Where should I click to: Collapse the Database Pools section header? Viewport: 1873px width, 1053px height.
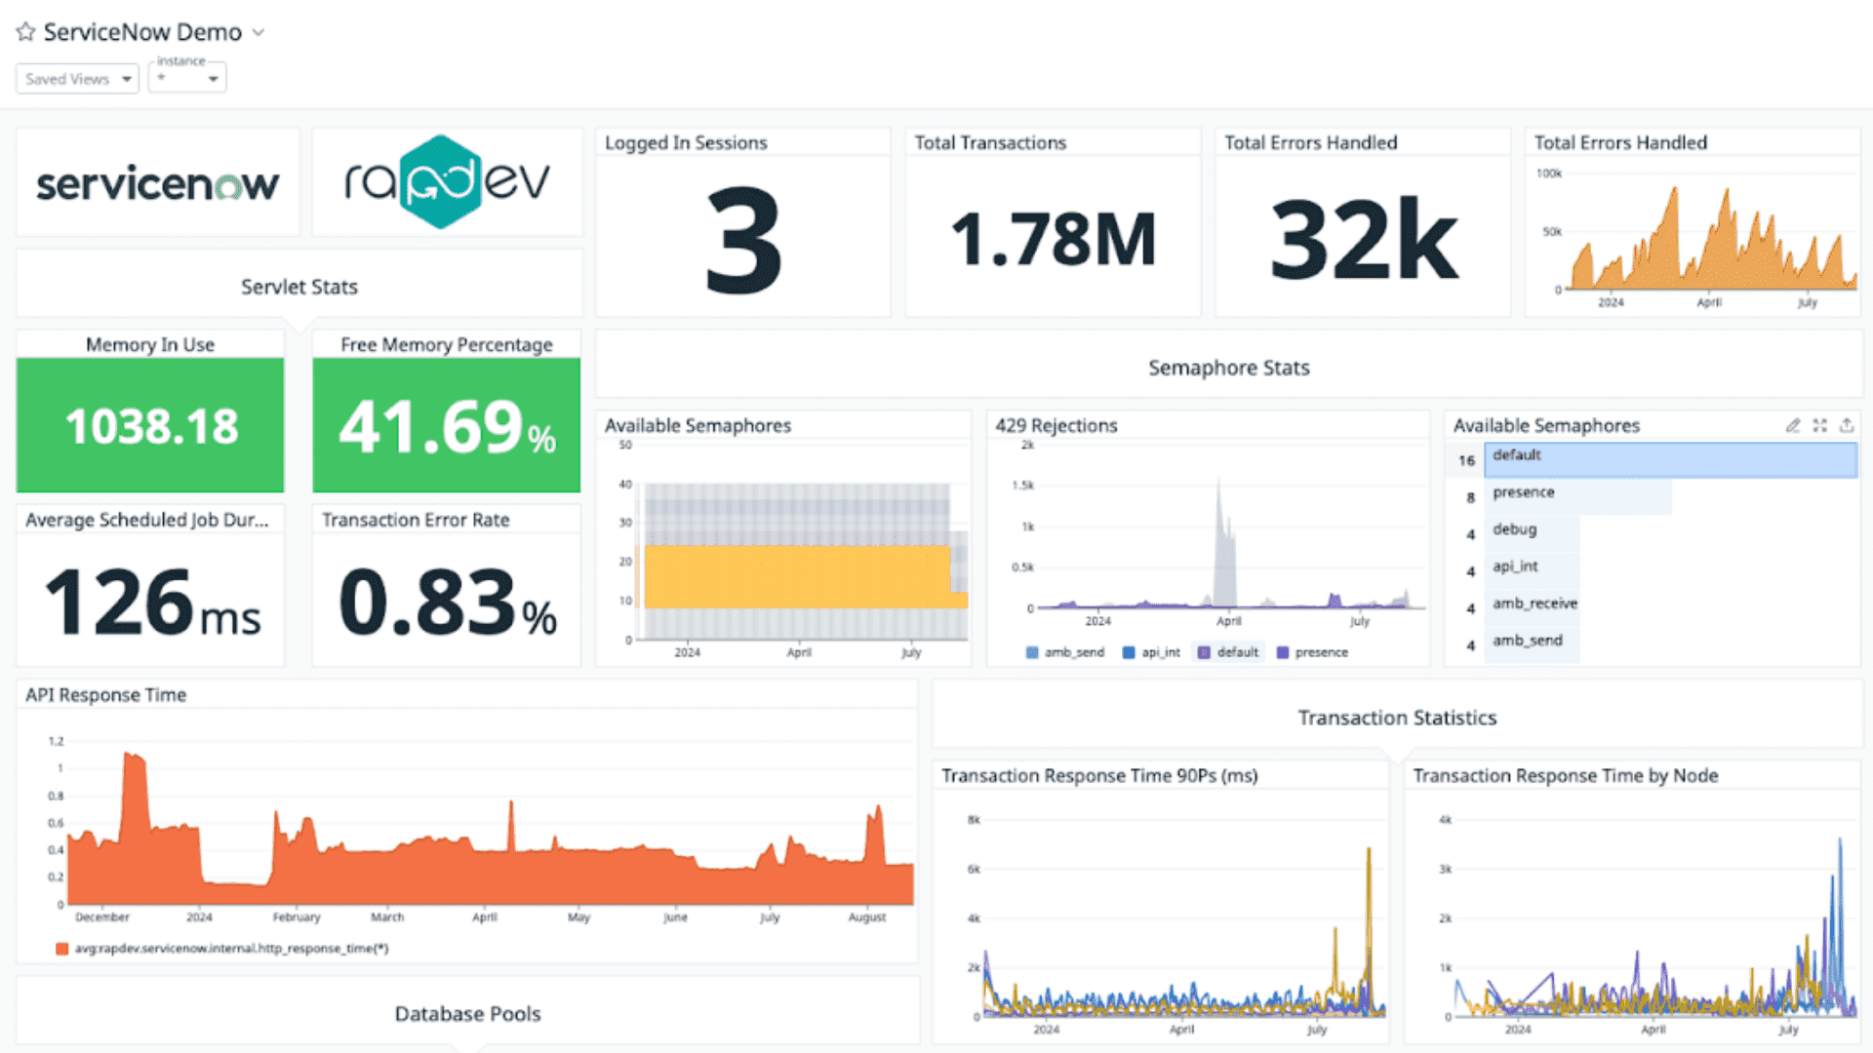[467, 1014]
